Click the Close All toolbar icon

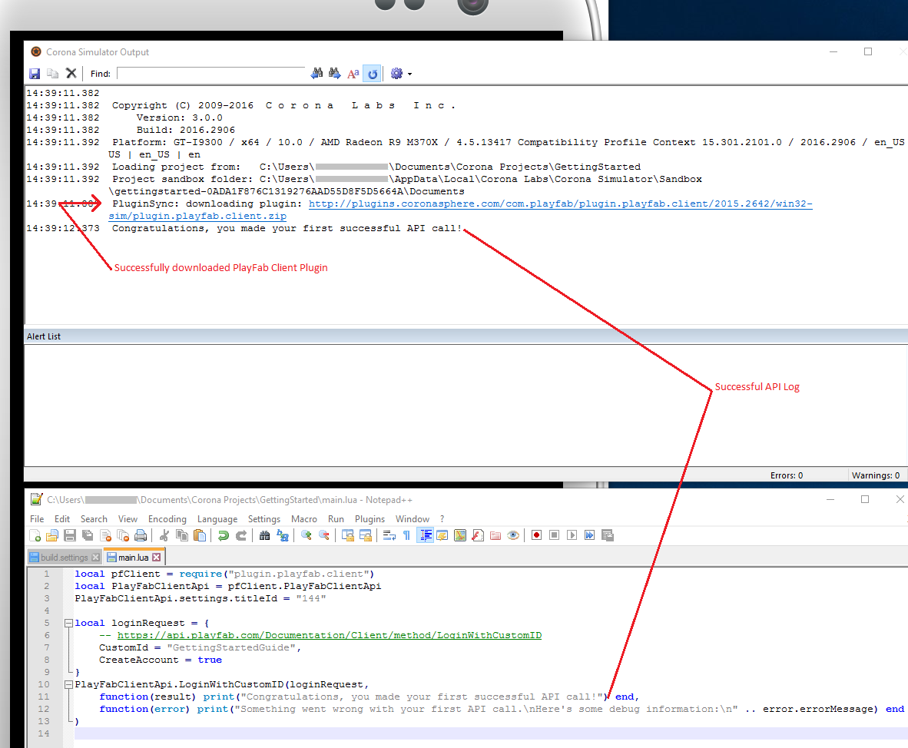pos(123,535)
